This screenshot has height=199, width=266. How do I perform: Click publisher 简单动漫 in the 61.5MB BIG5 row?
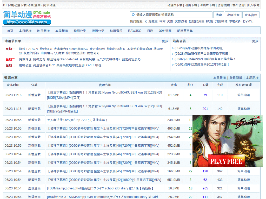coord(243,95)
